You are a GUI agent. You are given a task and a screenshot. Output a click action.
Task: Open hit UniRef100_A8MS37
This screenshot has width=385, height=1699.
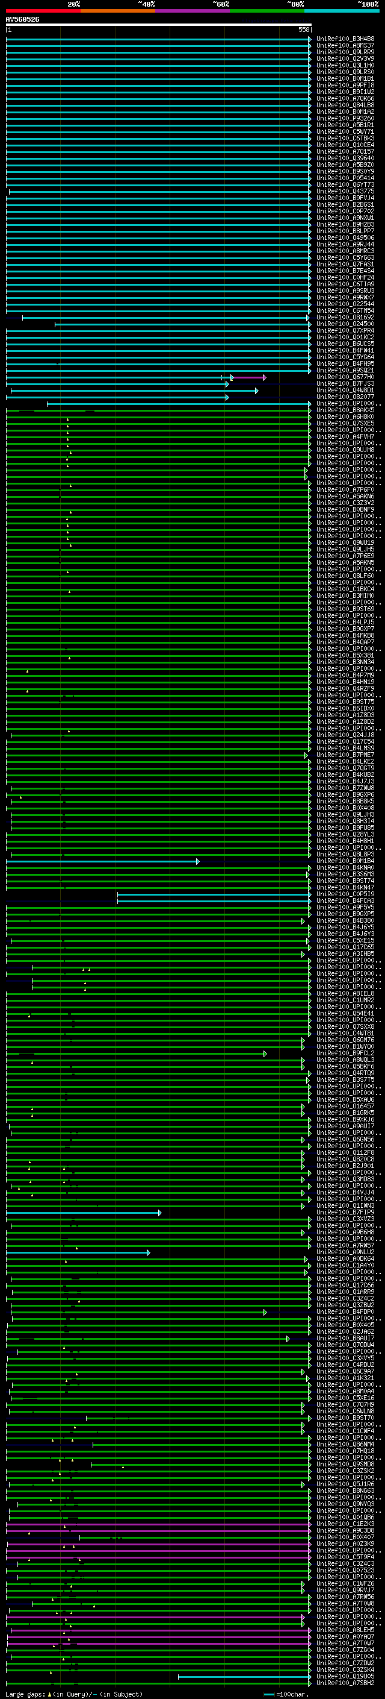[345, 46]
